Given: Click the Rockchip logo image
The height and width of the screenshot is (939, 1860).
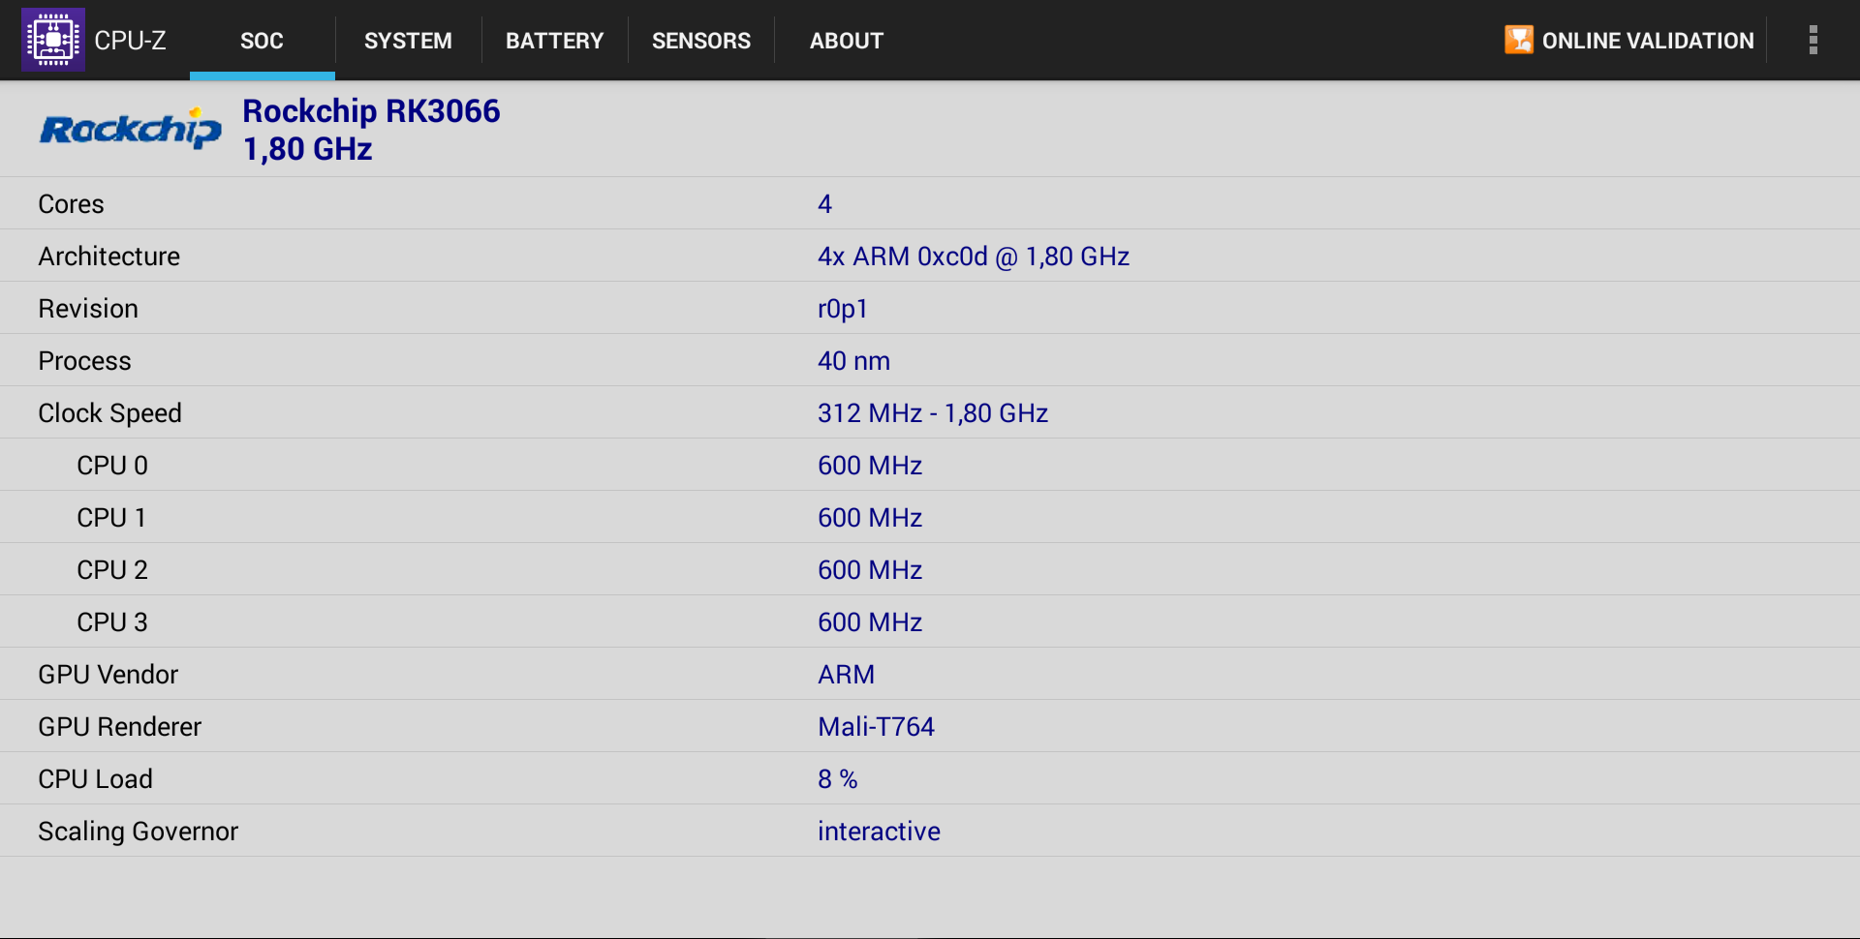Looking at the screenshot, I should coord(130,129).
